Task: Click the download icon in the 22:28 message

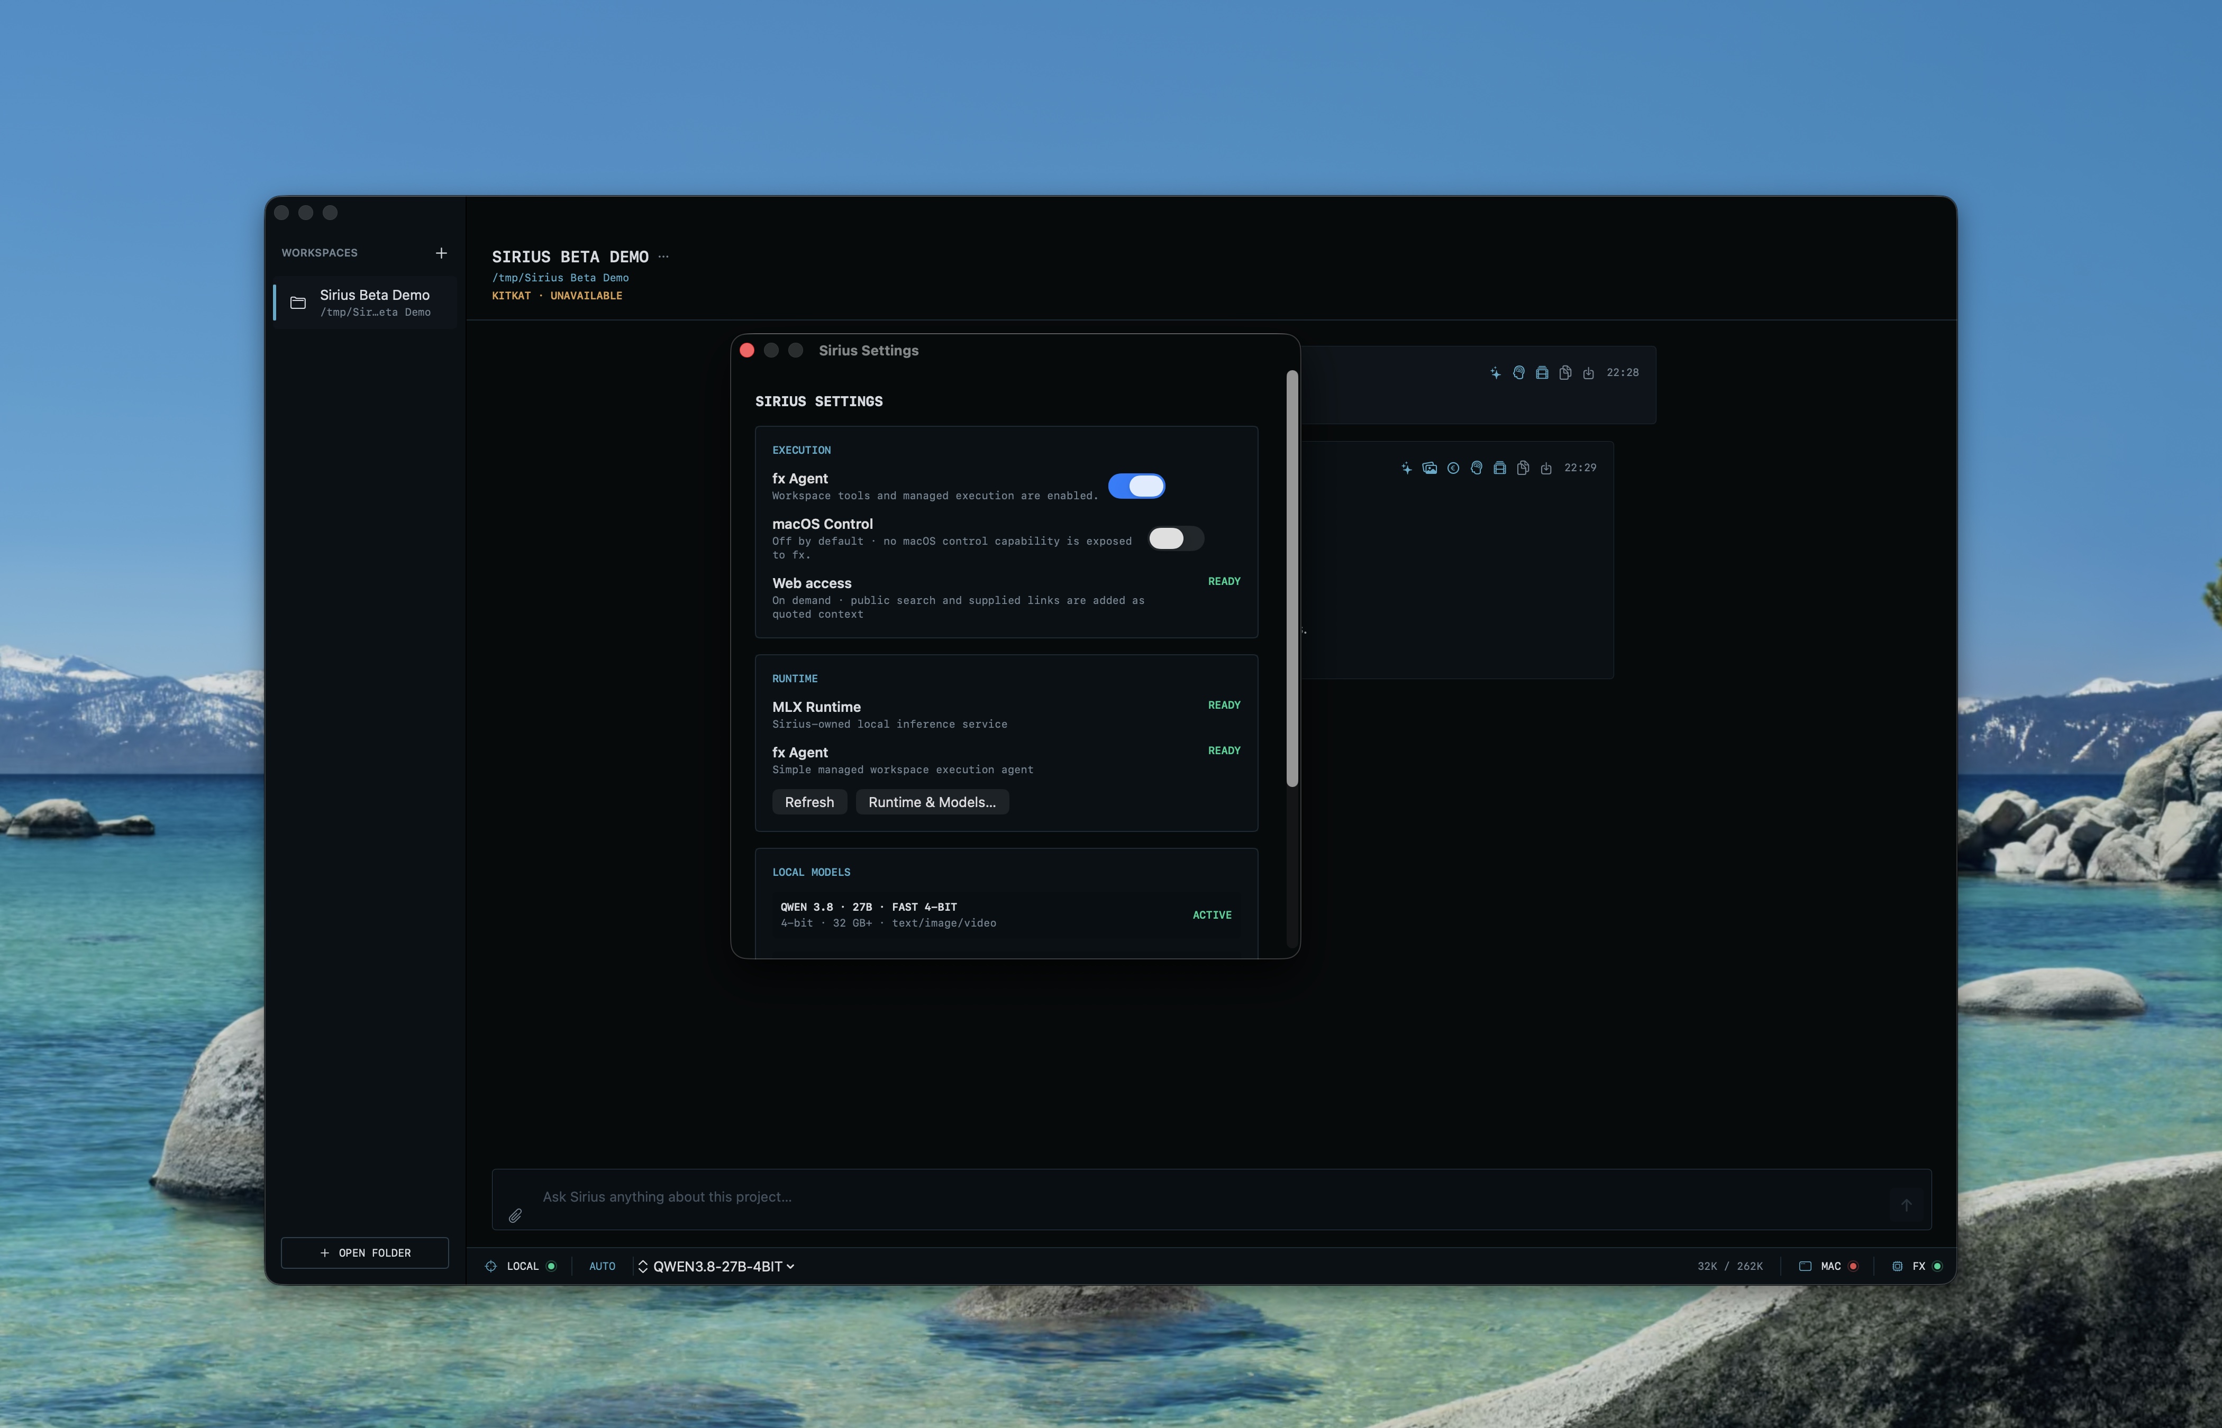Action: coord(1588,373)
